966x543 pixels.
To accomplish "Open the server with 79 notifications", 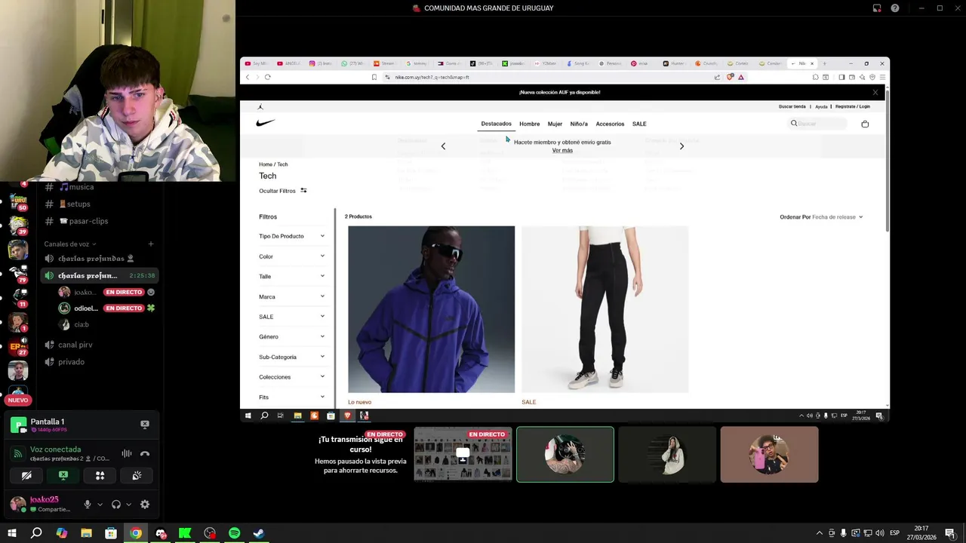I will coord(18,274).
